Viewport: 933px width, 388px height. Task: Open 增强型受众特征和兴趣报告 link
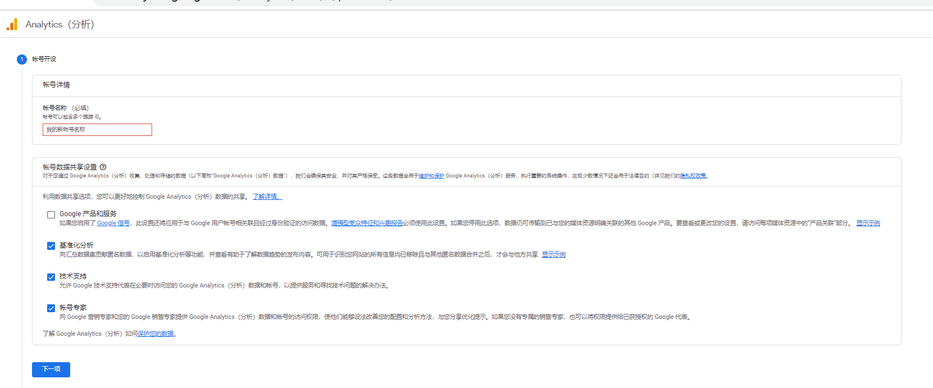click(367, 223)
